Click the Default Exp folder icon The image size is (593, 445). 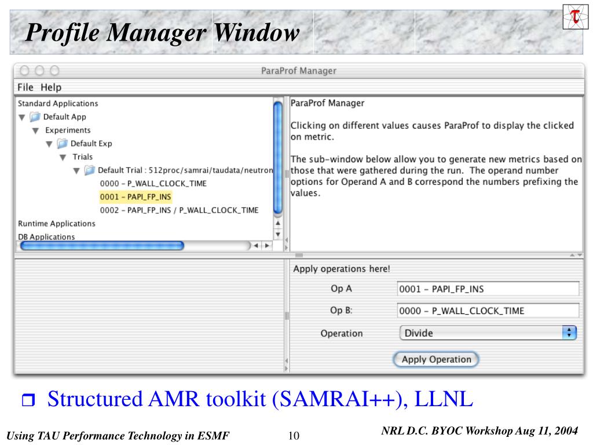point(62,144)
